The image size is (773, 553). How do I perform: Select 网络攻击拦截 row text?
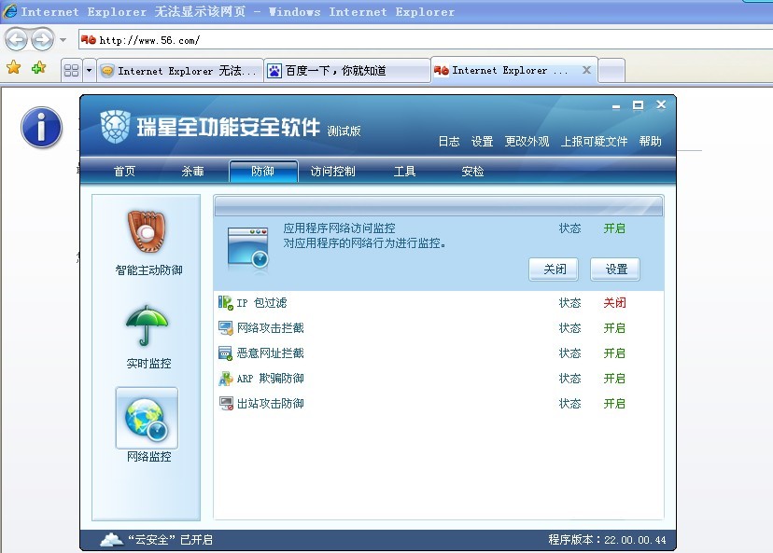270,328
